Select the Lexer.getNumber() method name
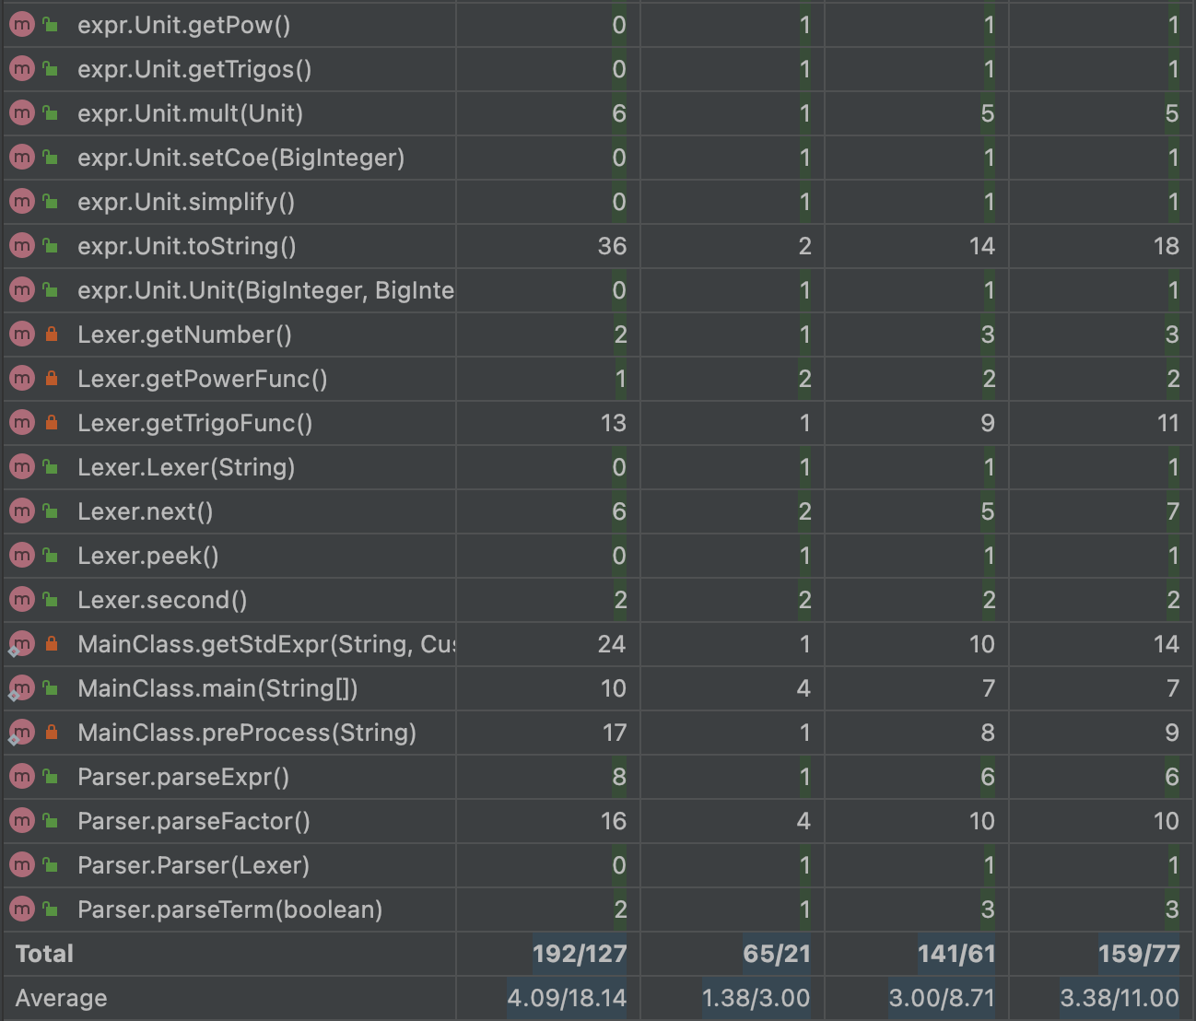1196x1021 pixels. [184, 334]
